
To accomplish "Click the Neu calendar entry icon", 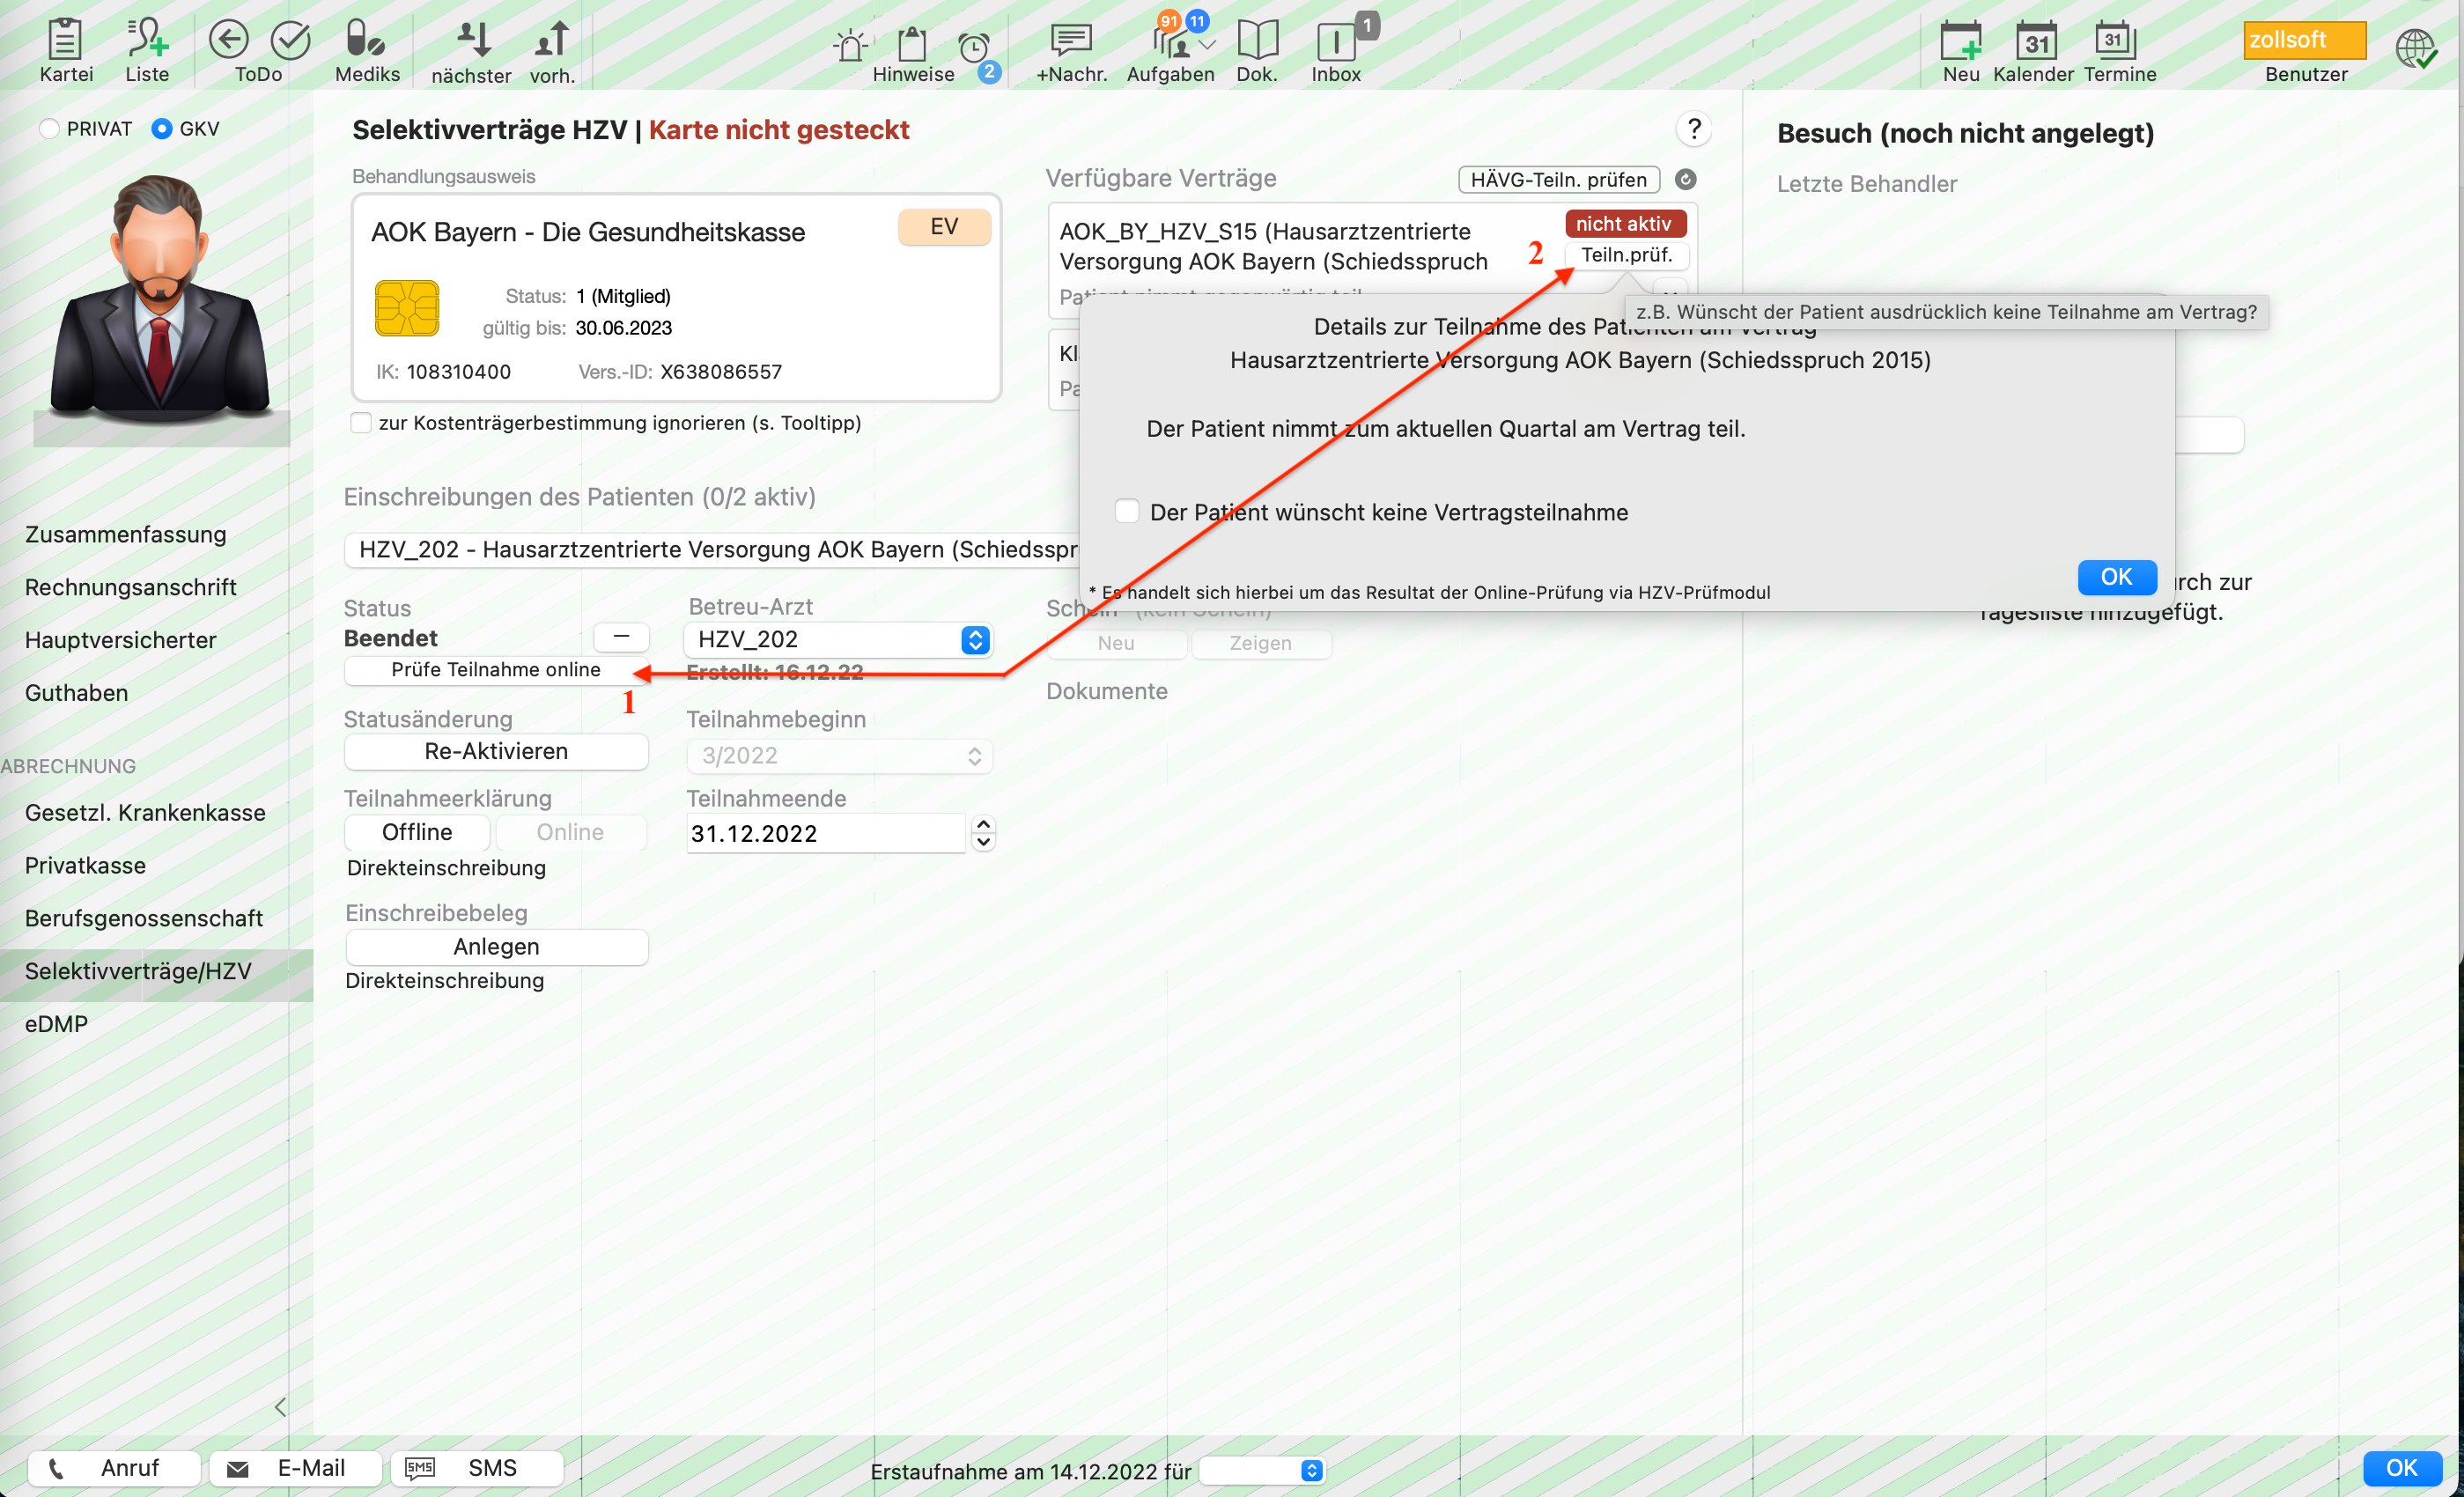I will [1960, 40].
